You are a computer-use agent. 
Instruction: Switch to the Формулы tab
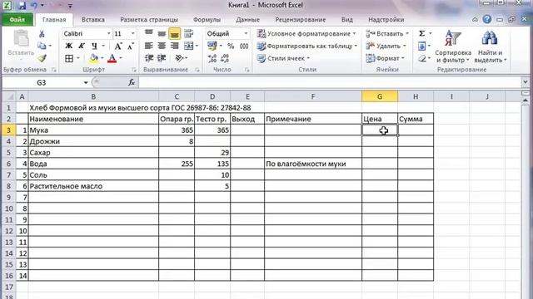point(207,20)
